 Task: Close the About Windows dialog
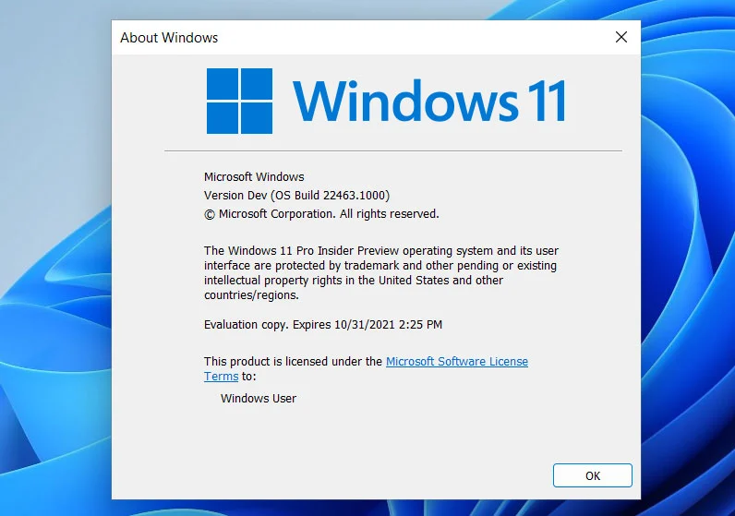[x=621, y=37]
